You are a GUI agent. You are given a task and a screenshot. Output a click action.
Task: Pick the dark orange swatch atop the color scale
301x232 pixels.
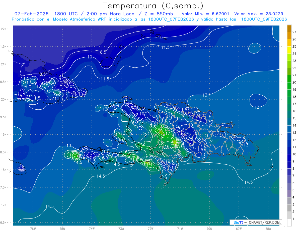(x=289, y=29)
